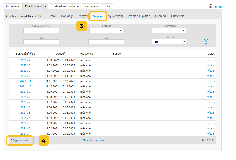Switch to the Informace tab
Screen dimensions: 236x160
[x=13, y=6]
